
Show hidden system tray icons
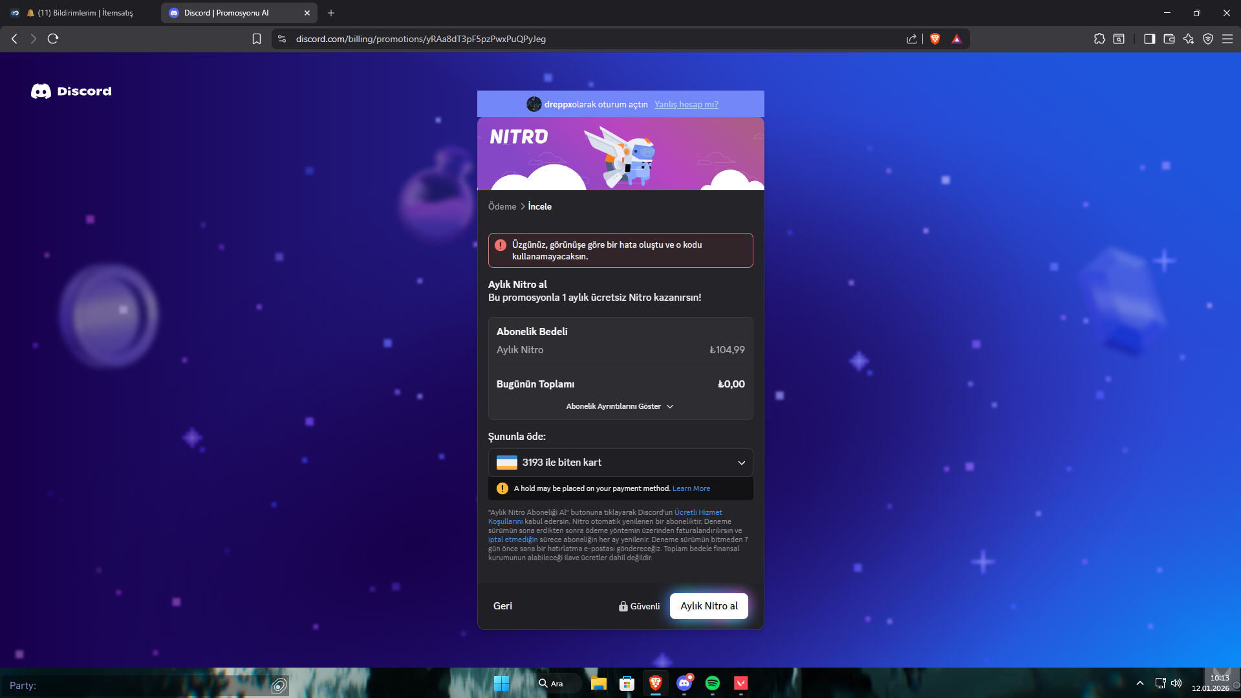[1140, 683]
